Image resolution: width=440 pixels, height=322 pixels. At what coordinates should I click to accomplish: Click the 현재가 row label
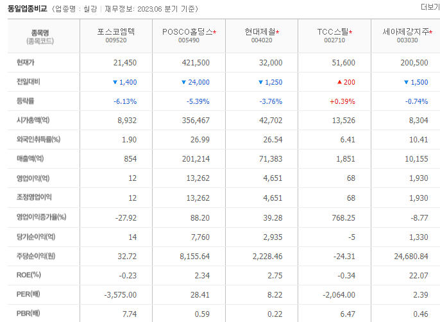[x=26, y=62]
